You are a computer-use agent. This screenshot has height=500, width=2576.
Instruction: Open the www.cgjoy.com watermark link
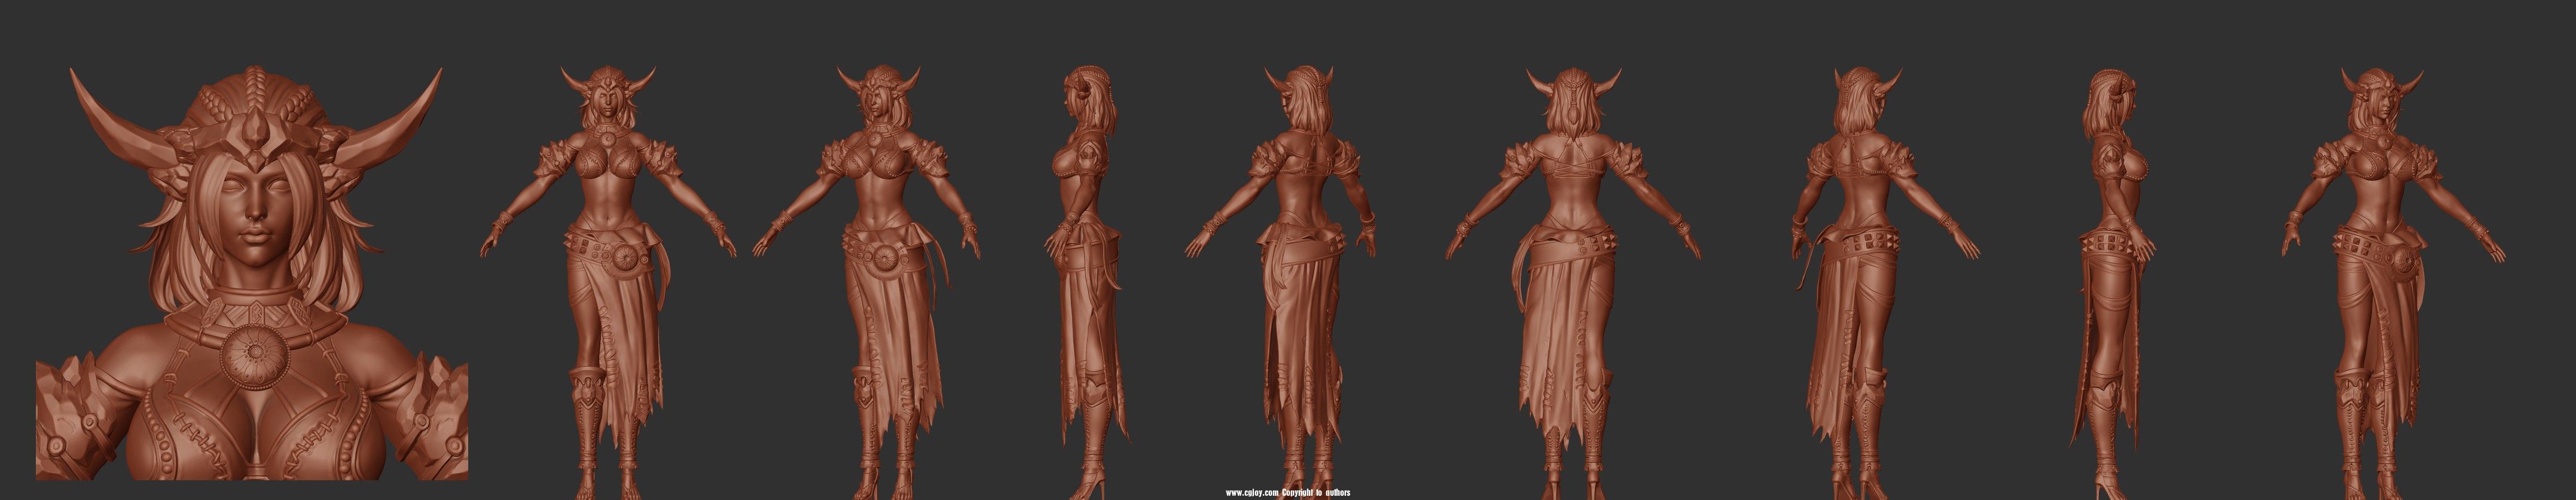tap(1253, 493)
